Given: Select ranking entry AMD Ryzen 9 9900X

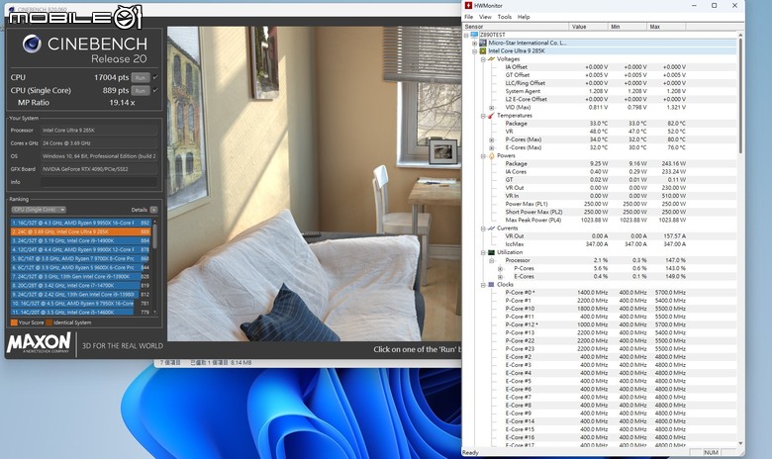Looking at the screenshot, I should click(80, 249).
